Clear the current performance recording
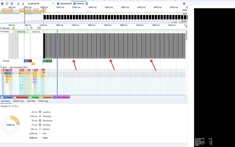The image size is (235, 147). click(12, 4)
